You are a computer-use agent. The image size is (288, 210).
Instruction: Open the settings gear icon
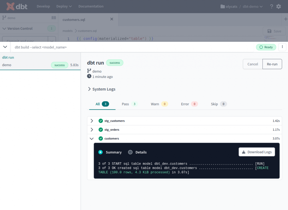[x=279, y=7]
